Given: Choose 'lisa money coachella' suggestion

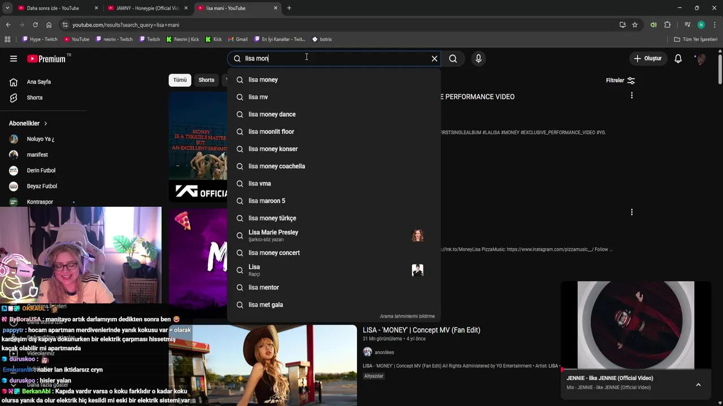Looking at the screenshot, I should (x=334, y=166).
